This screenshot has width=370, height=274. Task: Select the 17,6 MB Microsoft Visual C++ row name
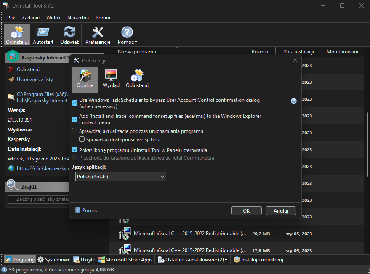190,250
